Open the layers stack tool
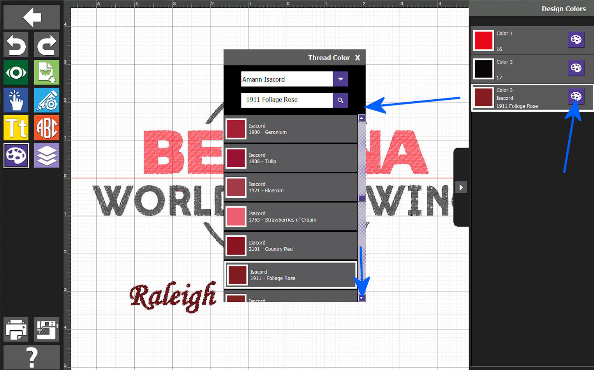 pyautogui.click(x=47, y=155)
